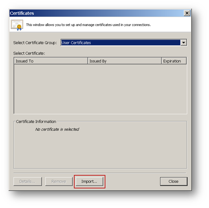209x208 pixels.
Task: Click the Select Certificate label
Action: coord(29,53)
